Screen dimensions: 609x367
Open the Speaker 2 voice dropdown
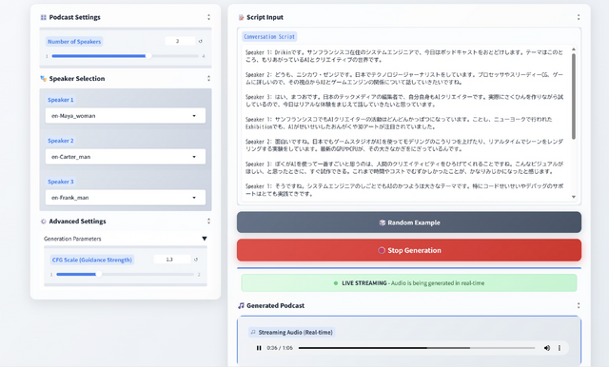pos(126,157)
